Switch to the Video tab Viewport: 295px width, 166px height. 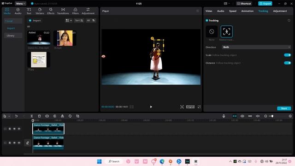pos(209,11)
